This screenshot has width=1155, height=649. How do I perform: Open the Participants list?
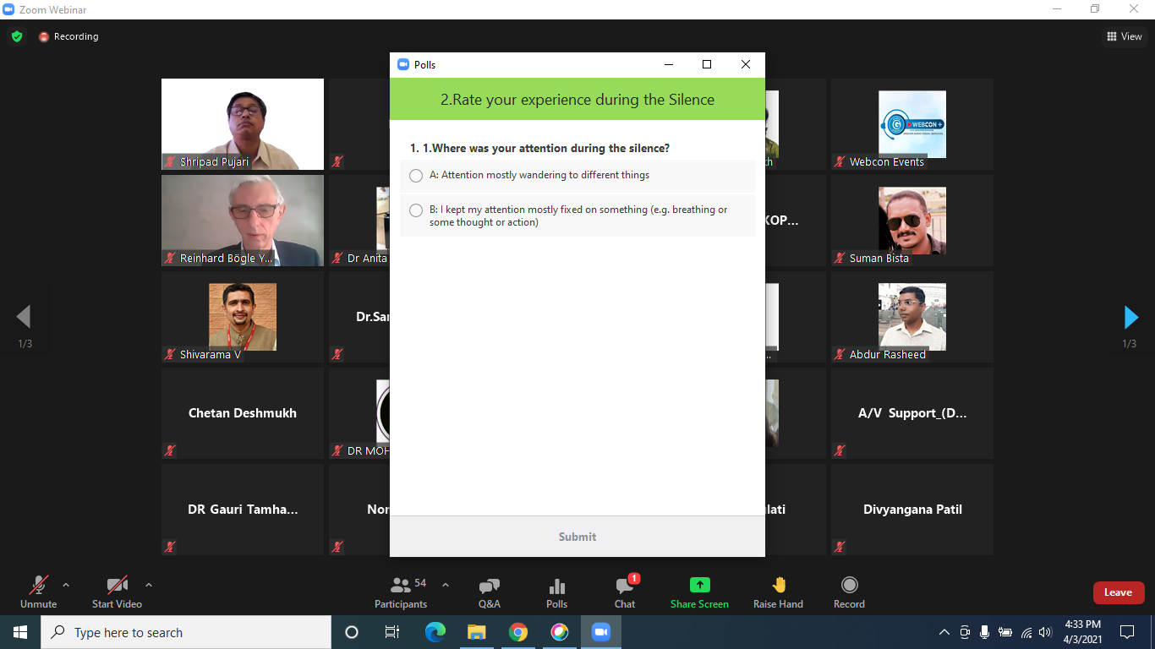point(401,592)
